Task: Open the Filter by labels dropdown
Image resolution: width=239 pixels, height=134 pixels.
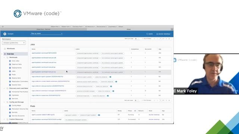Action: pos(46,33)
